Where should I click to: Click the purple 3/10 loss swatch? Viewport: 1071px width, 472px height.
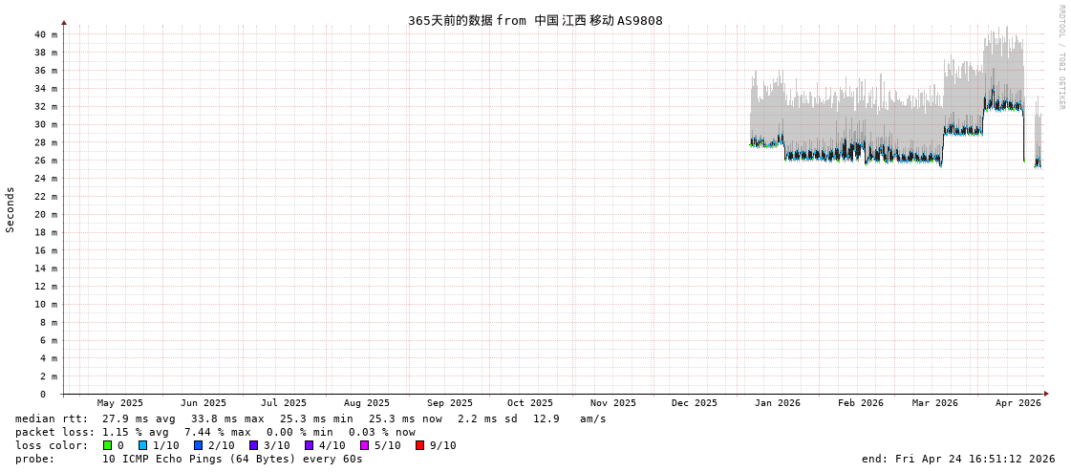[x=254, y=445]
